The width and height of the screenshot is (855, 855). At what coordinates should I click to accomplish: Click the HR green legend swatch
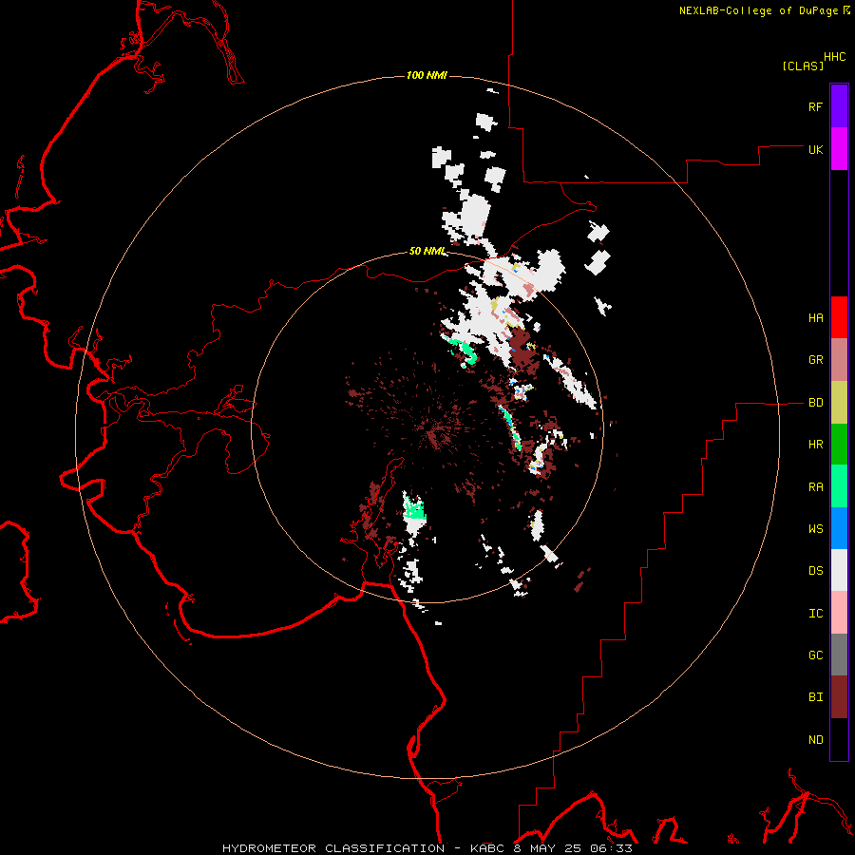pos(839,445)
